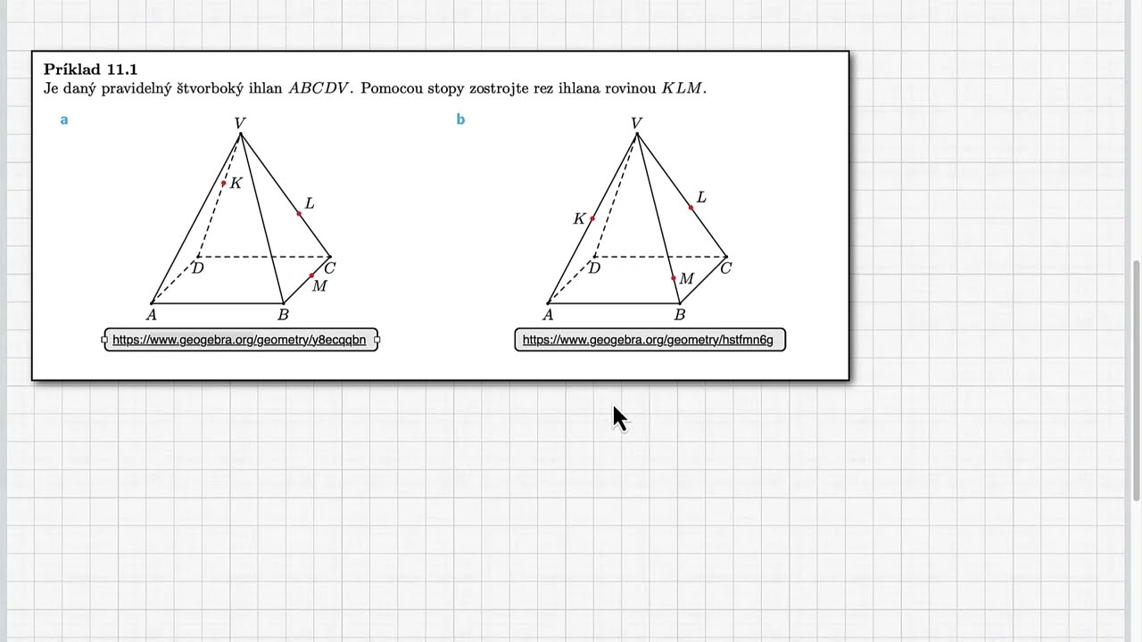Click vertex label C of pyramid a
The height and width of the screenshot is (642, 1142).
(x=330, y=267)
